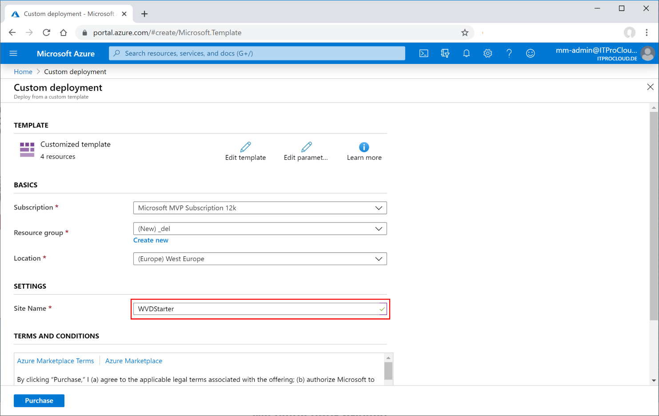Click the Microsoft Azure logo text
This screenshot has width=659, height=416.
(66, 53)
